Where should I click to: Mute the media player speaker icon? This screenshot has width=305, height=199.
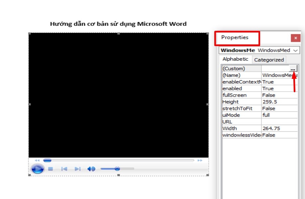point(91,169)
